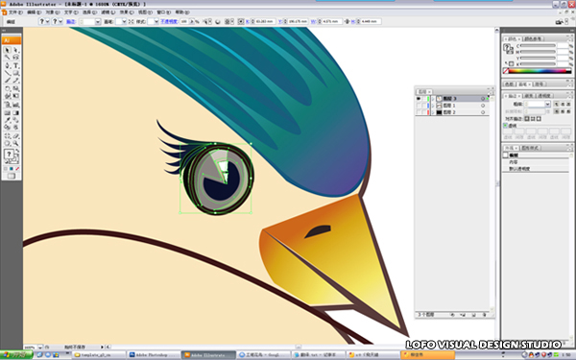The image size is (576, 360).
Task: Click the Fill box in toolbox
Action: (9, 155)
